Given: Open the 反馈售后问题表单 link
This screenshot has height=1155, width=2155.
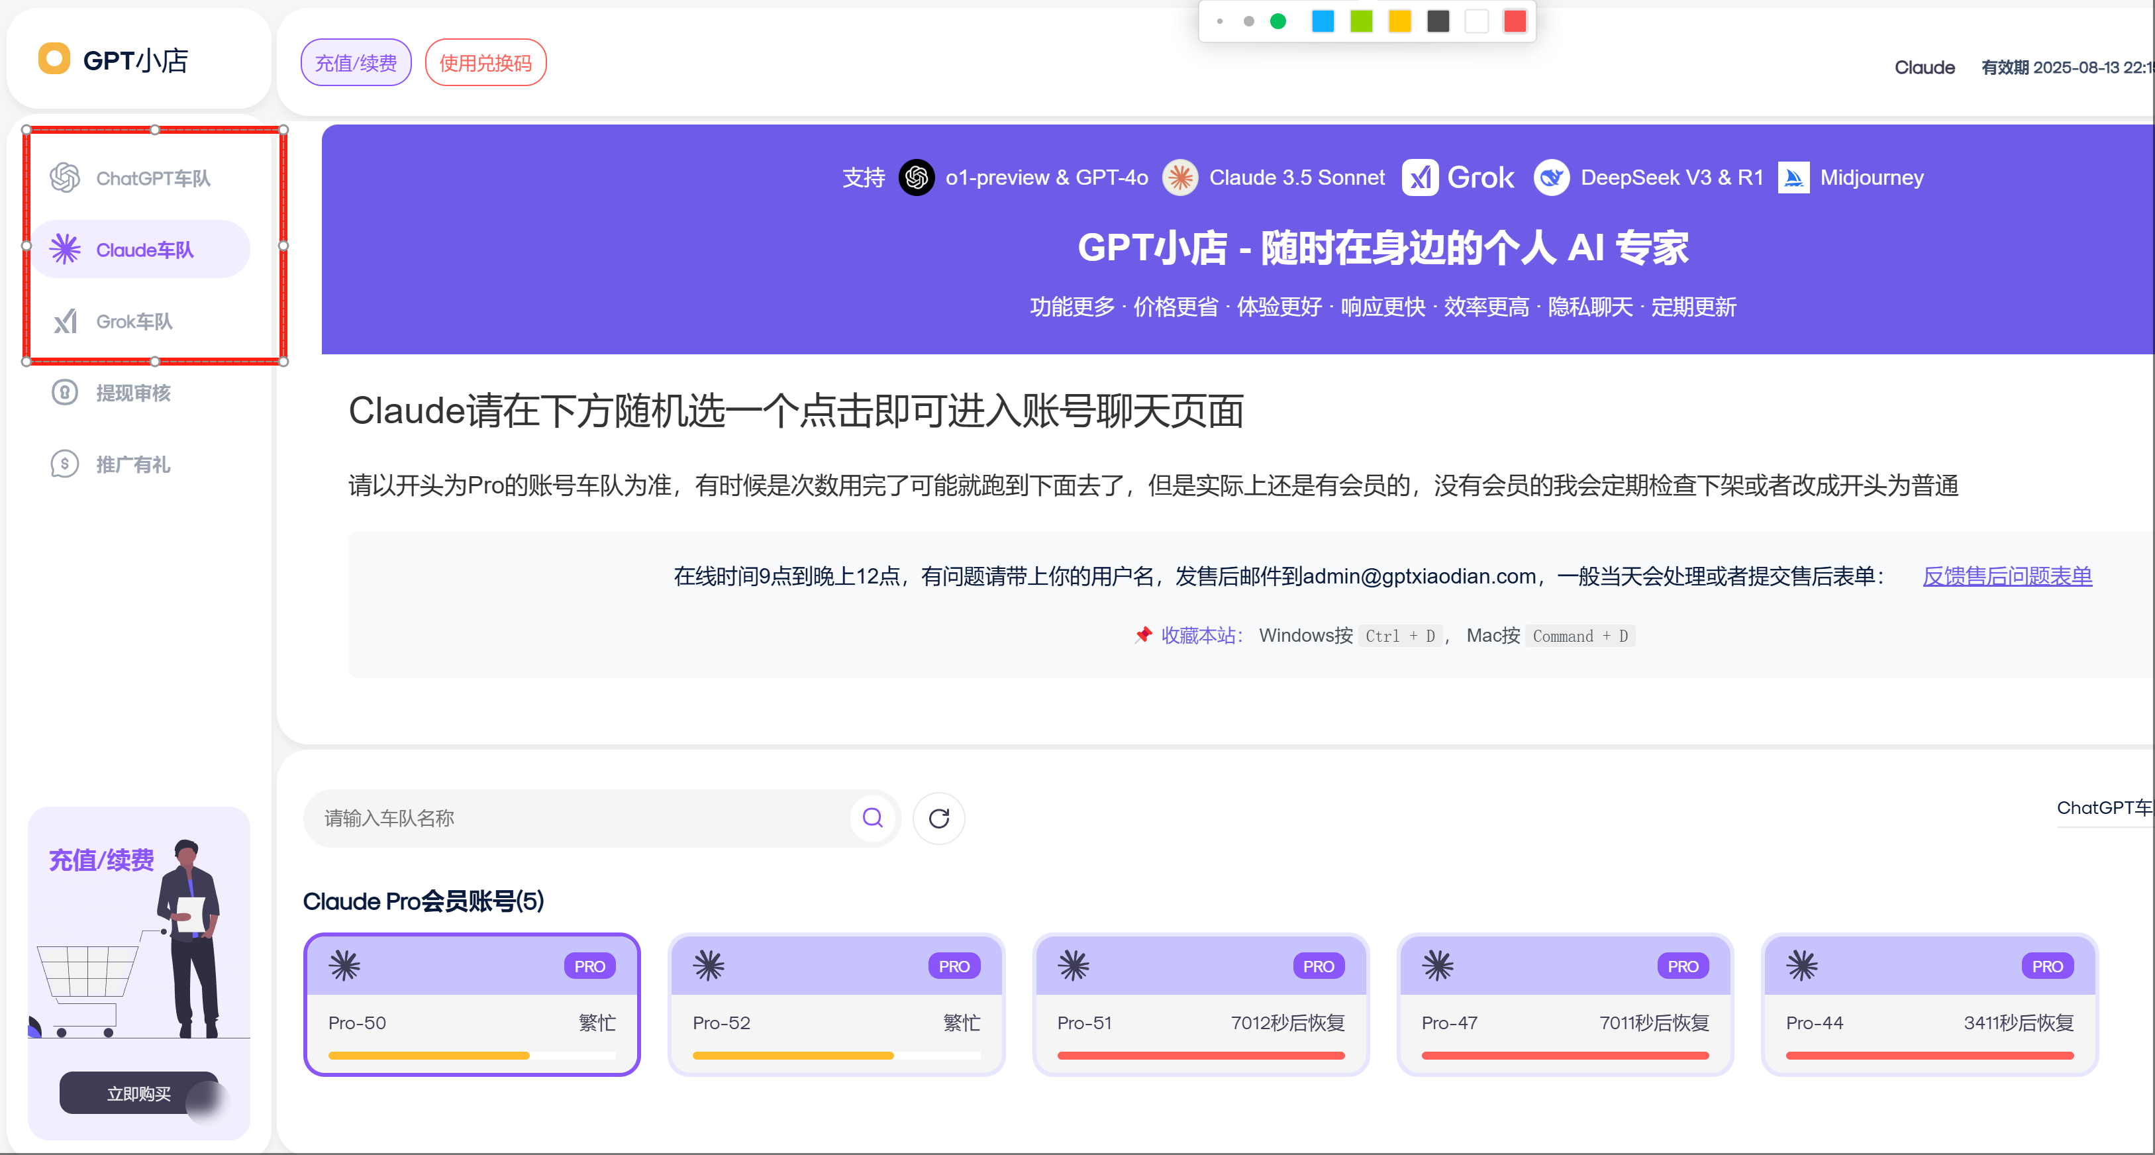Looking at the screenshot, I should 2007,576.
